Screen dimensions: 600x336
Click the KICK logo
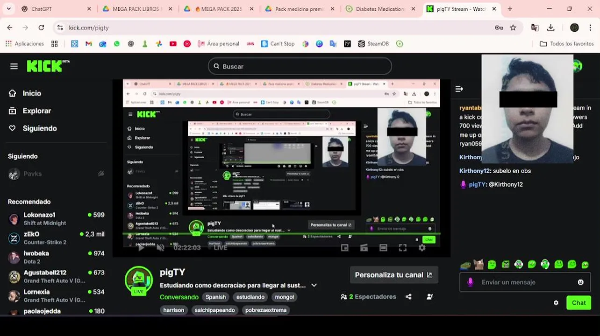click(48, 66)
